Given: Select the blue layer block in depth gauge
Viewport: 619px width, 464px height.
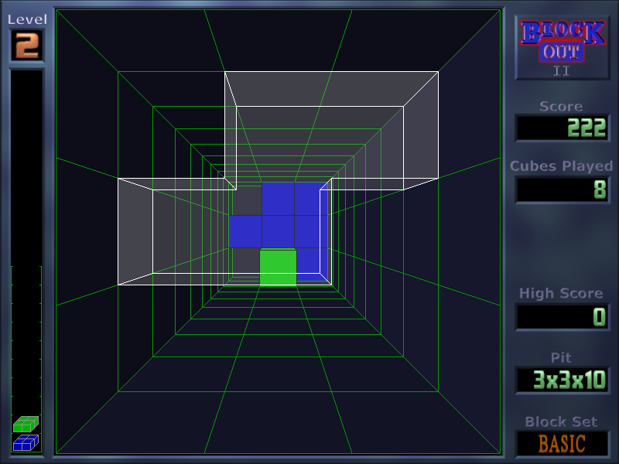Looking at the screenshot, I should point(26,442).
